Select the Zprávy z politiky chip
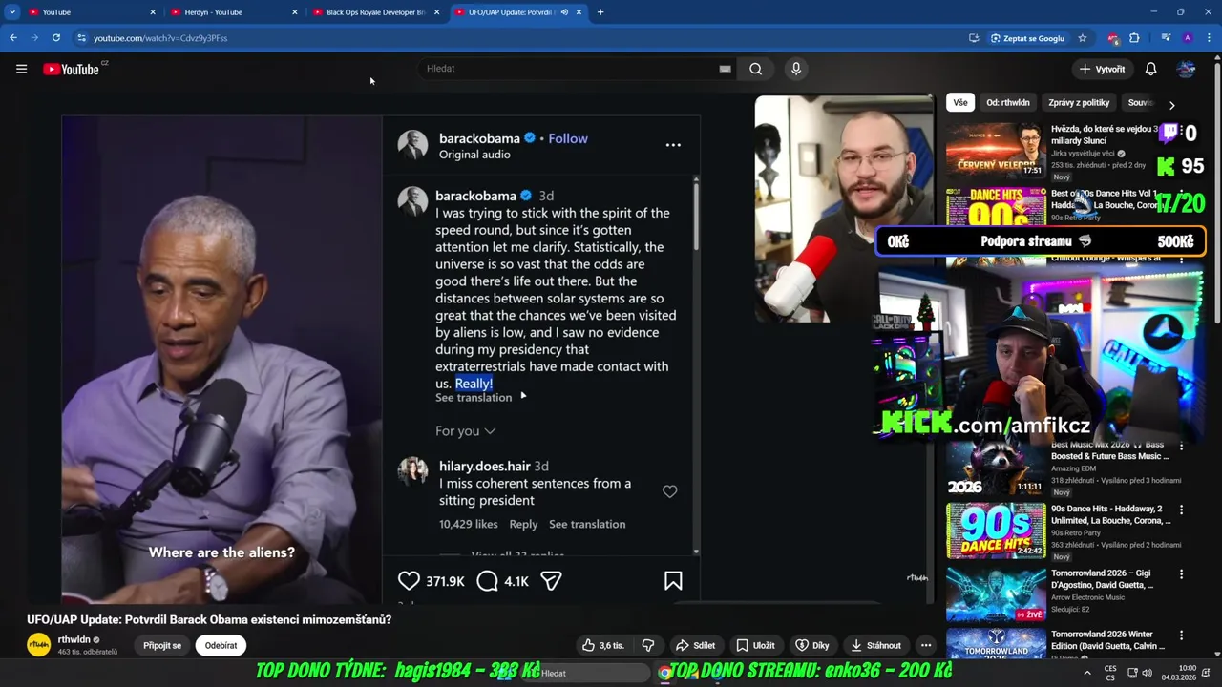Screen dimensions: 1222x687 (1079, 103)
